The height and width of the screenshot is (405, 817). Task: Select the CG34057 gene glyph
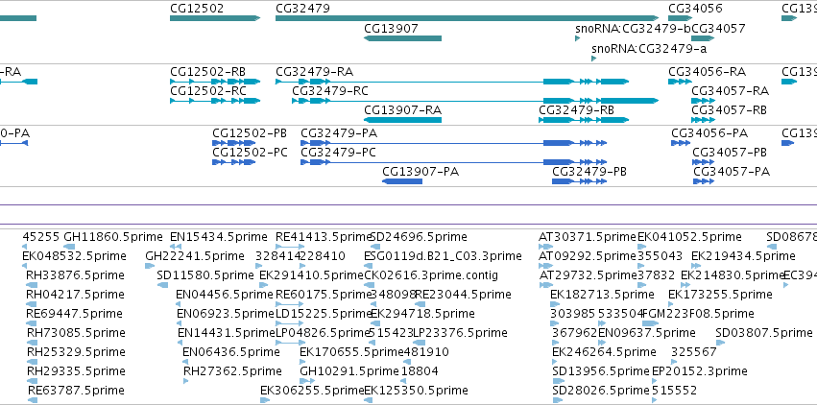click(x=703, y=38)
